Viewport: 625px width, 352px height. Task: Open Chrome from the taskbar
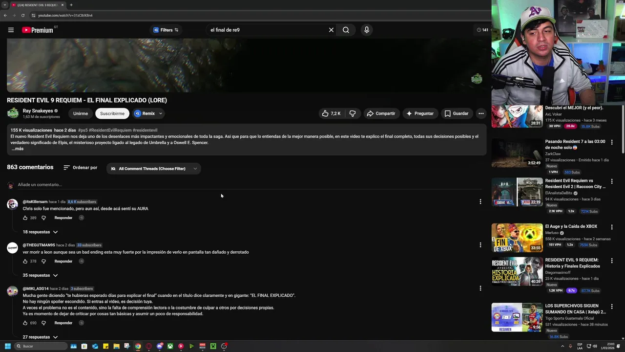(x=138, y=346)
